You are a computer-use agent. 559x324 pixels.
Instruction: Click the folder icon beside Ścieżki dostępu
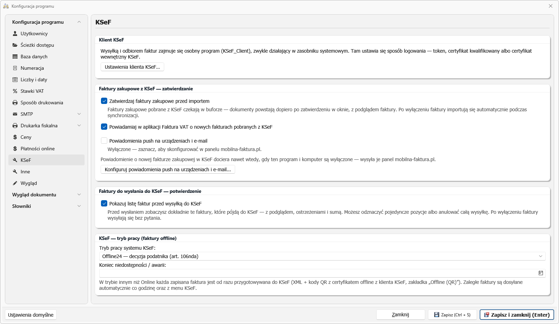click(15, 45)
